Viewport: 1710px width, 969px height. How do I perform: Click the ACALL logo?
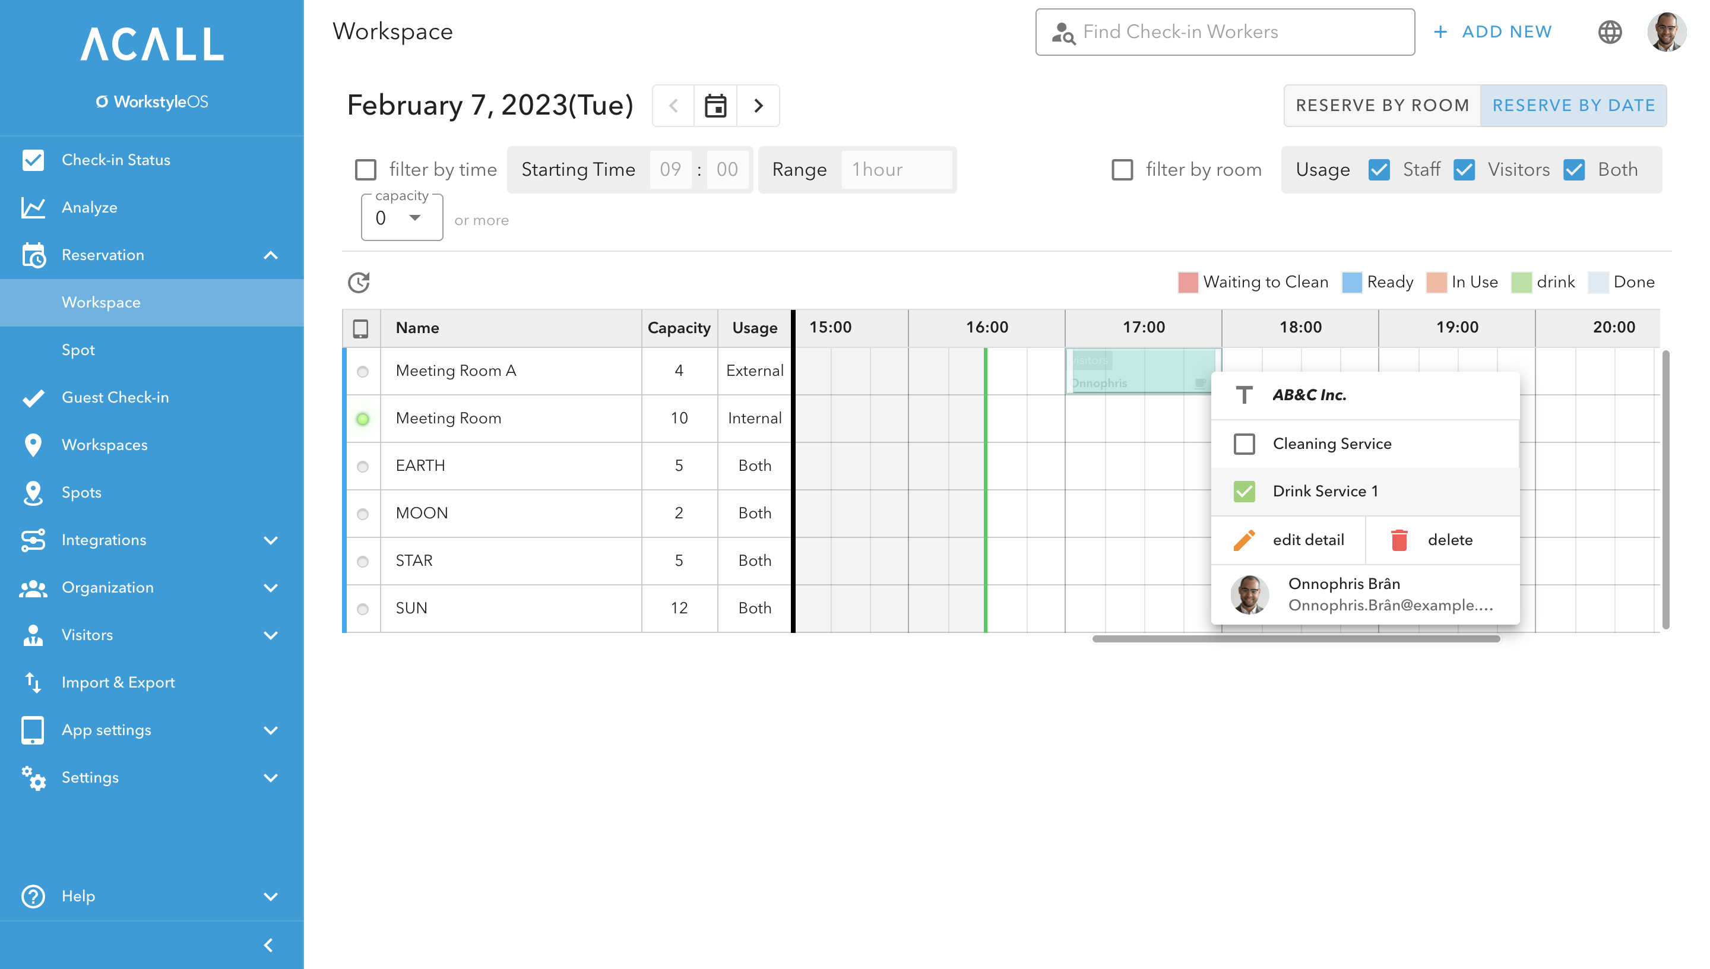tap(153, 44)
